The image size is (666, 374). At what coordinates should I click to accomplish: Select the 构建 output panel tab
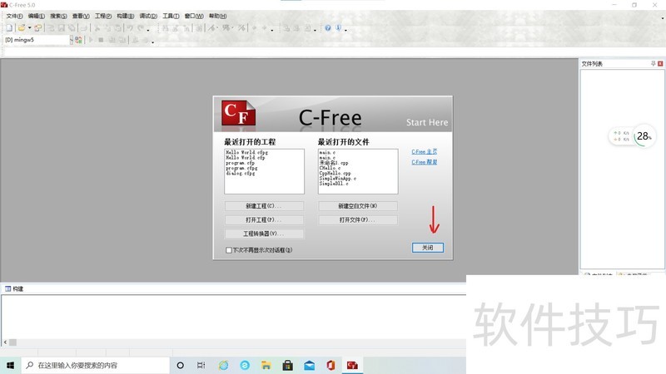14,288
